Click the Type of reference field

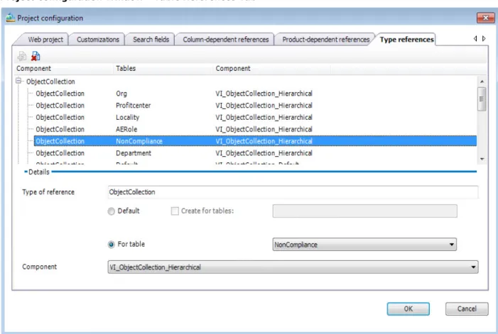coord(293,192)
